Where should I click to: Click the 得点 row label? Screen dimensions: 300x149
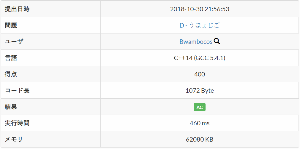pyautogui.click(x=11, y=74)
